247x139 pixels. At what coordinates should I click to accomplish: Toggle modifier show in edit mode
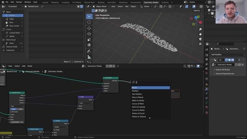(x=226, y=60)
